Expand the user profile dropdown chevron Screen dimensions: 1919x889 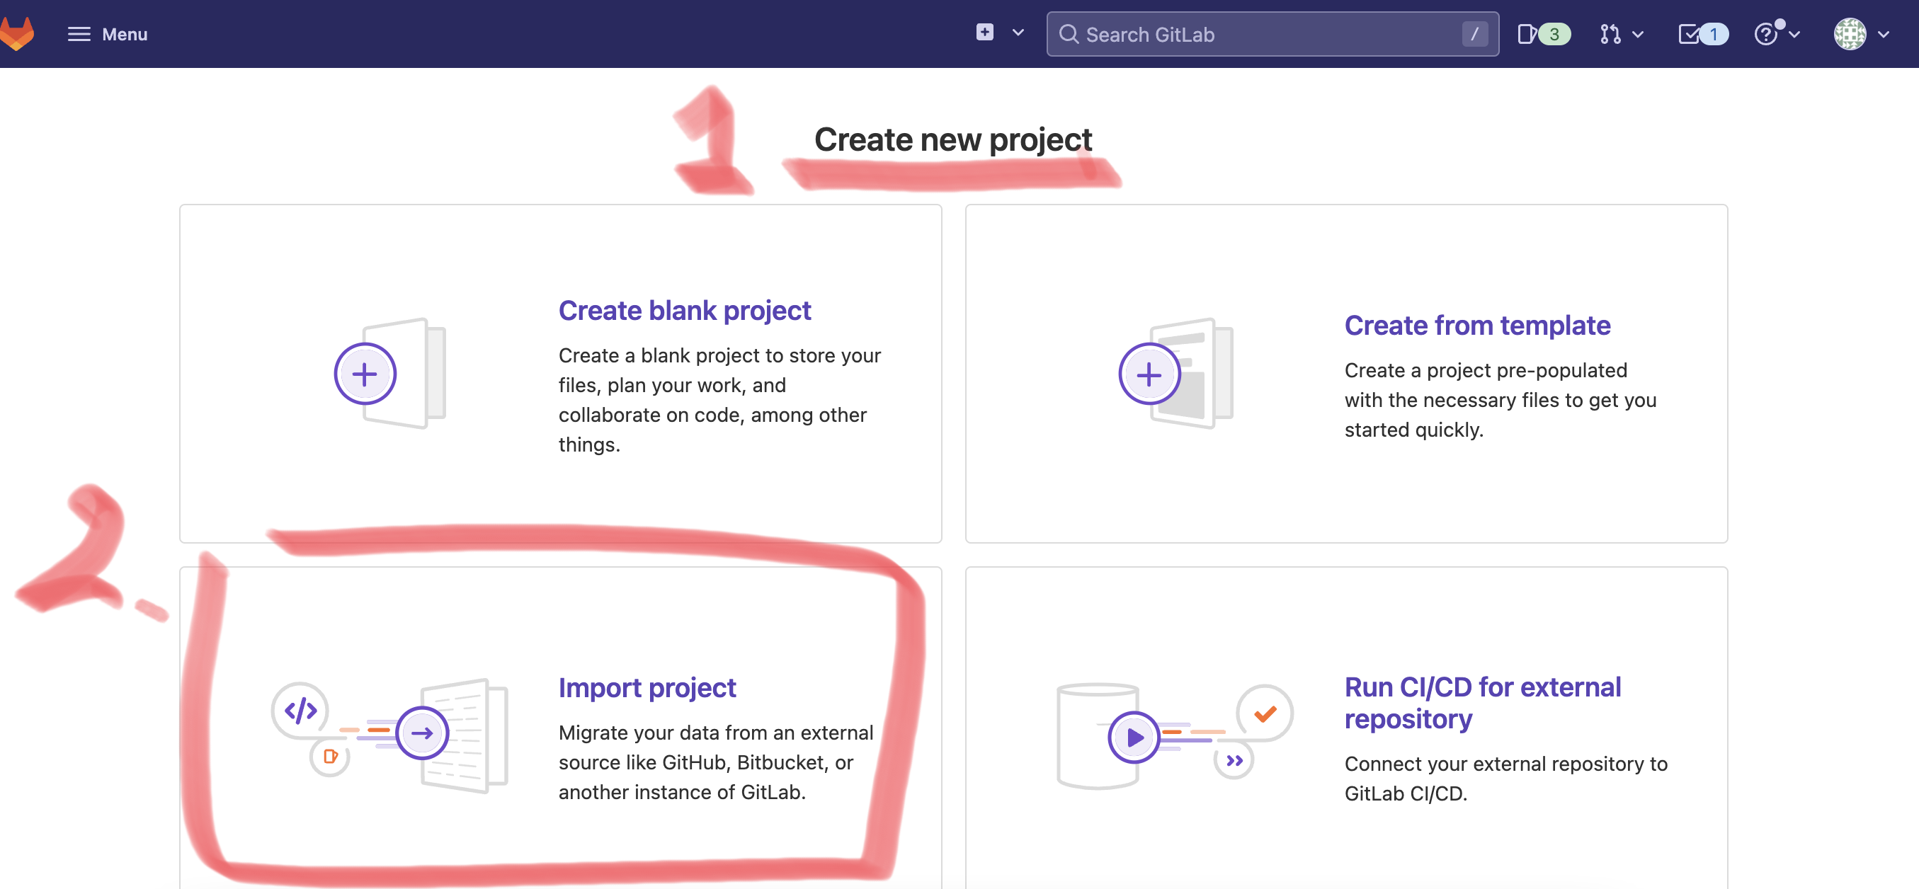click(1884, 34)
